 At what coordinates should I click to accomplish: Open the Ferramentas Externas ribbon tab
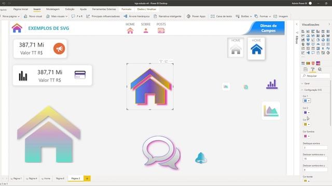point(104,9)
